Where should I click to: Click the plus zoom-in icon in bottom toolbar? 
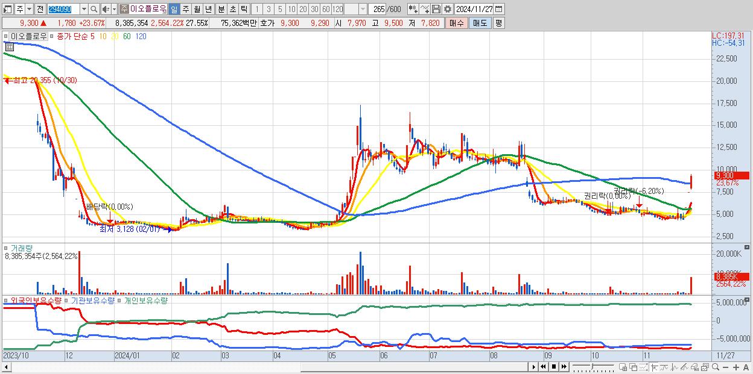(x=736, y=367)
